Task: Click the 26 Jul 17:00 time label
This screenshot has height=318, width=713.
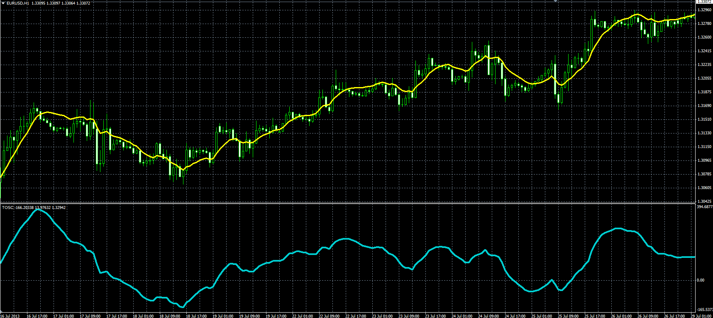Action: click(674, 316)
